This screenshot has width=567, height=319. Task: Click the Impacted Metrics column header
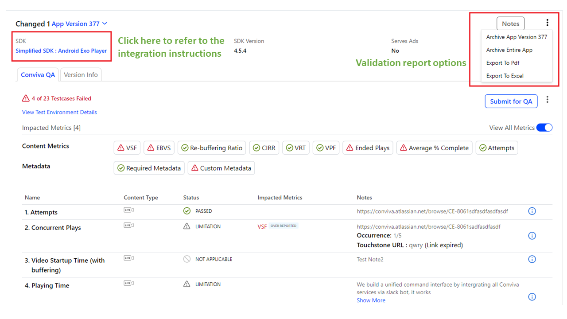click(x=280, y=198)
